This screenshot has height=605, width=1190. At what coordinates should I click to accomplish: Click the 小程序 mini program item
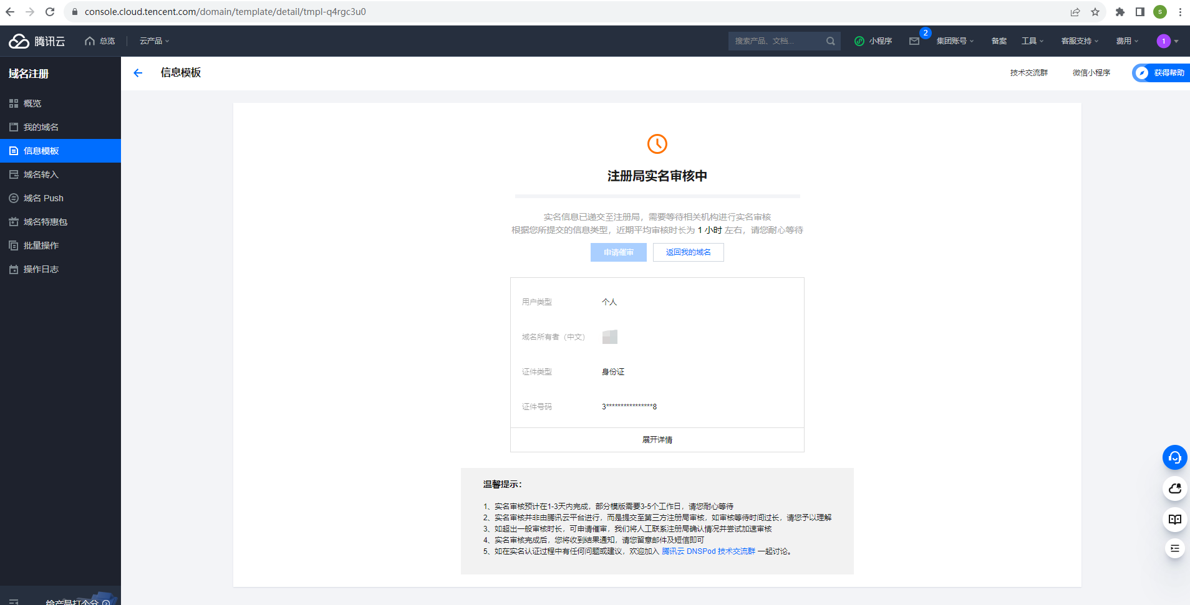(x=873, y=41)
